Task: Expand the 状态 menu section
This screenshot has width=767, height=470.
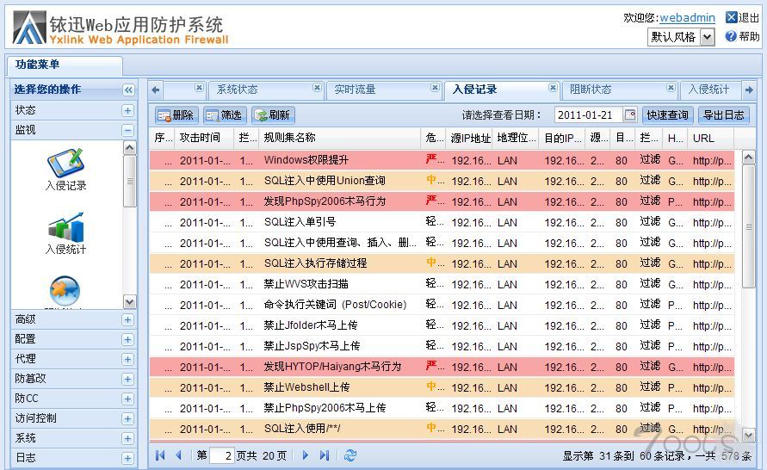Action: click(x=127, y=110)
